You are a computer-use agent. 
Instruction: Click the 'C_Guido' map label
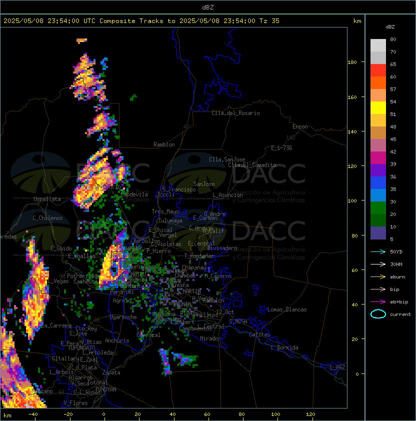61,248
